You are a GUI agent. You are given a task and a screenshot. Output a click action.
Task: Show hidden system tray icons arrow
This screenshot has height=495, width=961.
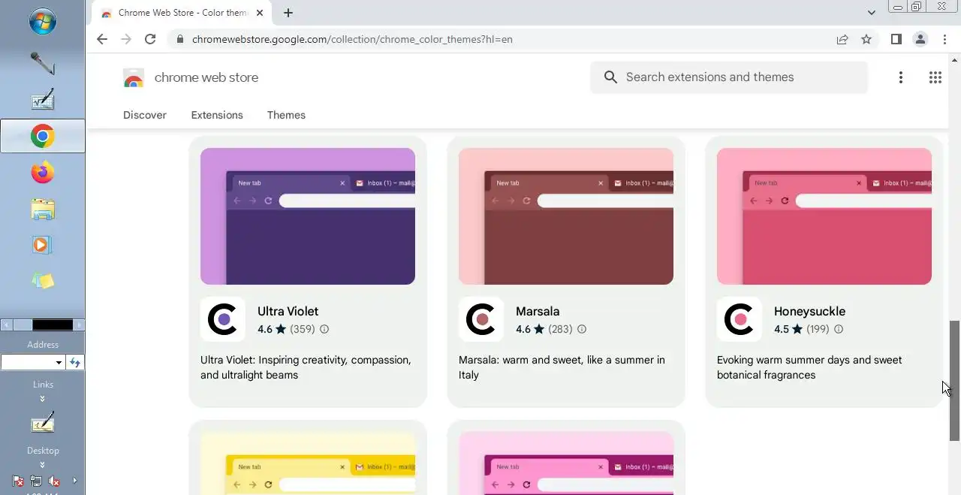[74, 481]
